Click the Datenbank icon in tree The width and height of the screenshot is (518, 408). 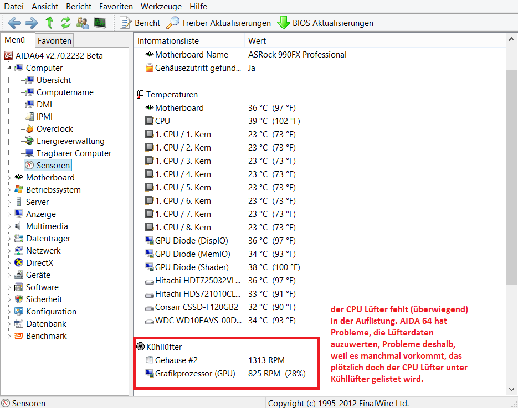pyautogui.click(x=19, y=323)
